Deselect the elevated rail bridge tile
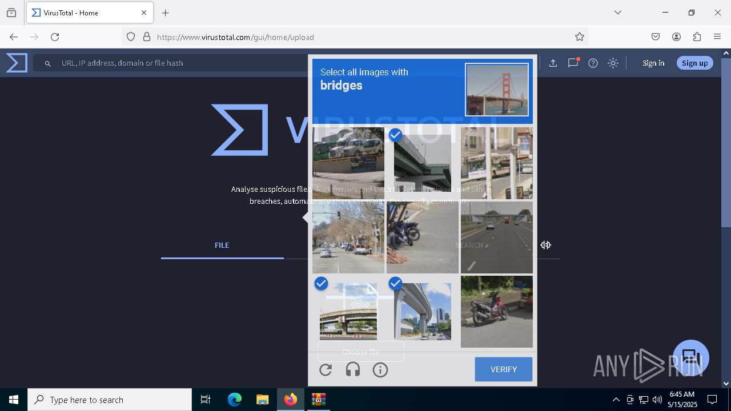The height and width of the screenshot is (411, 731). [x=423, y=312]
